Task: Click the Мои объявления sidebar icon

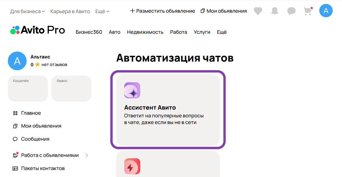Action: (x=15, y=126)
